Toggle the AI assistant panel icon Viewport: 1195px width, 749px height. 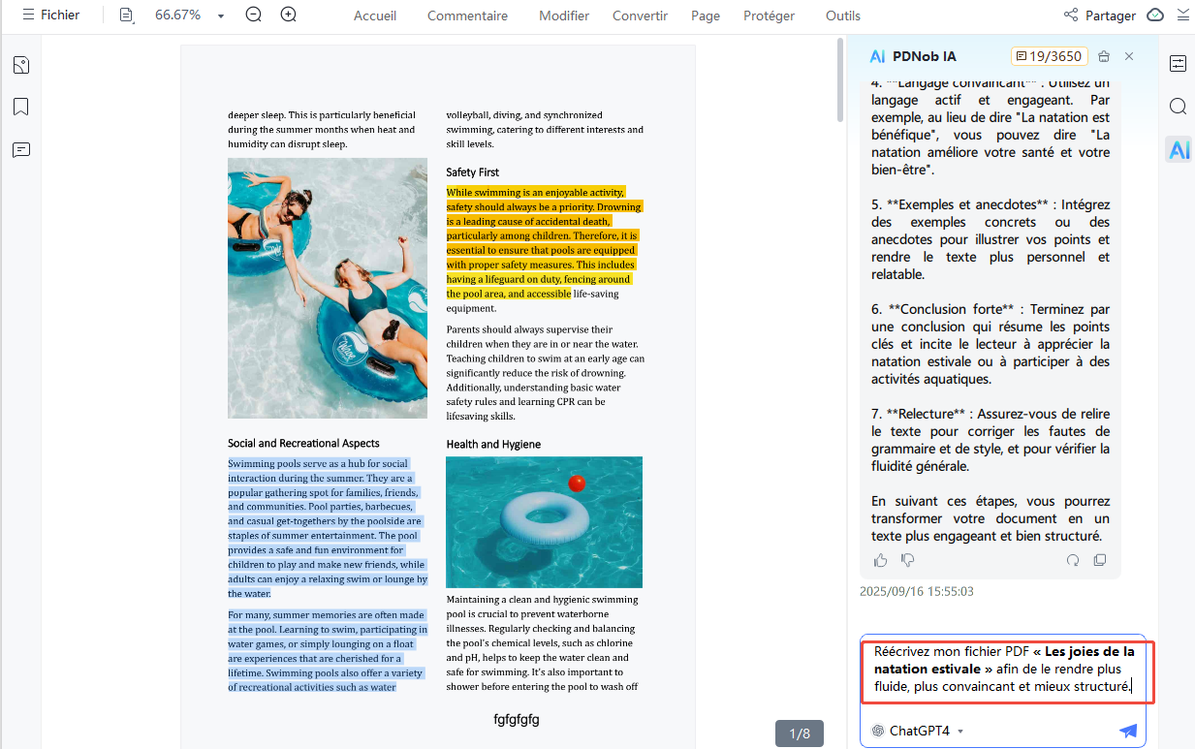pyautogui.click(x=1179, y=149)
